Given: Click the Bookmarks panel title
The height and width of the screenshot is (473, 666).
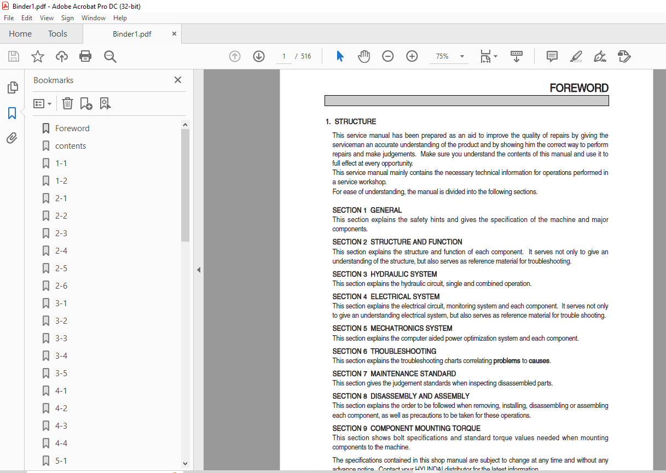Looking at the screenshot, I should (53, 80).
